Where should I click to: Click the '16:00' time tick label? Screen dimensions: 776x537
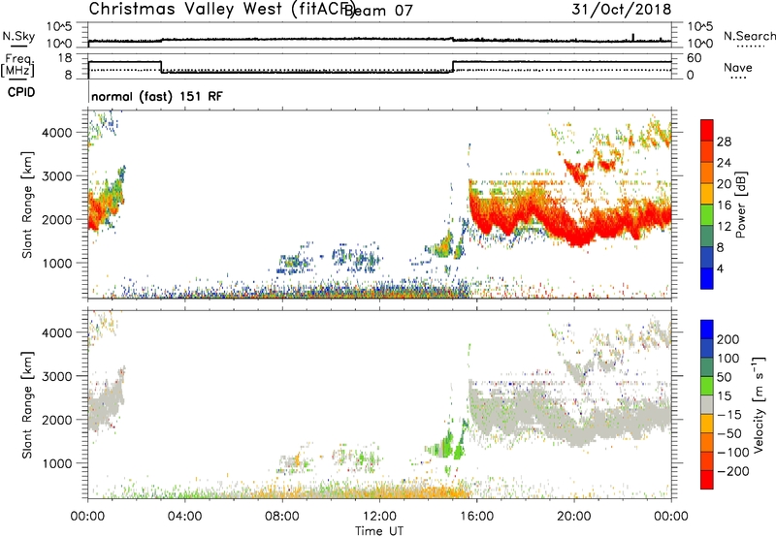click(x=476, y=517)
